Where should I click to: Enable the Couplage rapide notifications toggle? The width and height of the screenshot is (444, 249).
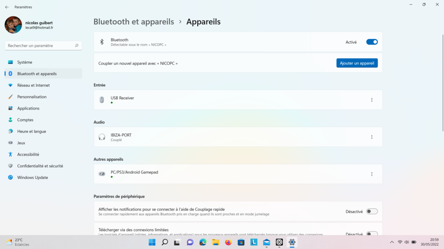pos(372,212)
